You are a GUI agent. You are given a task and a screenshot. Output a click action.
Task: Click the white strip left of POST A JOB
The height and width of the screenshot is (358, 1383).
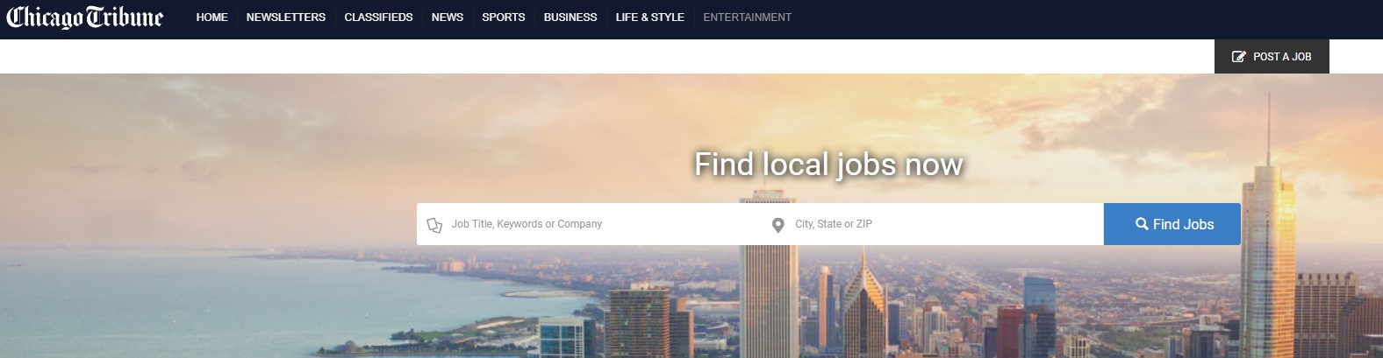(607, 57)
